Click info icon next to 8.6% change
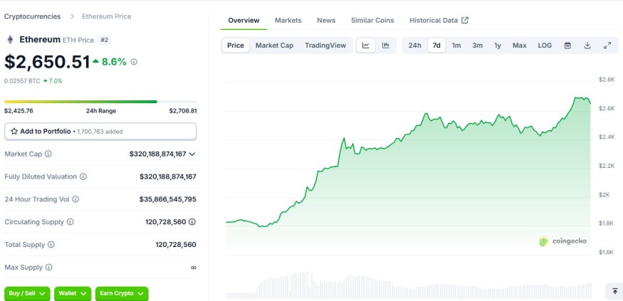 (134, 62)
